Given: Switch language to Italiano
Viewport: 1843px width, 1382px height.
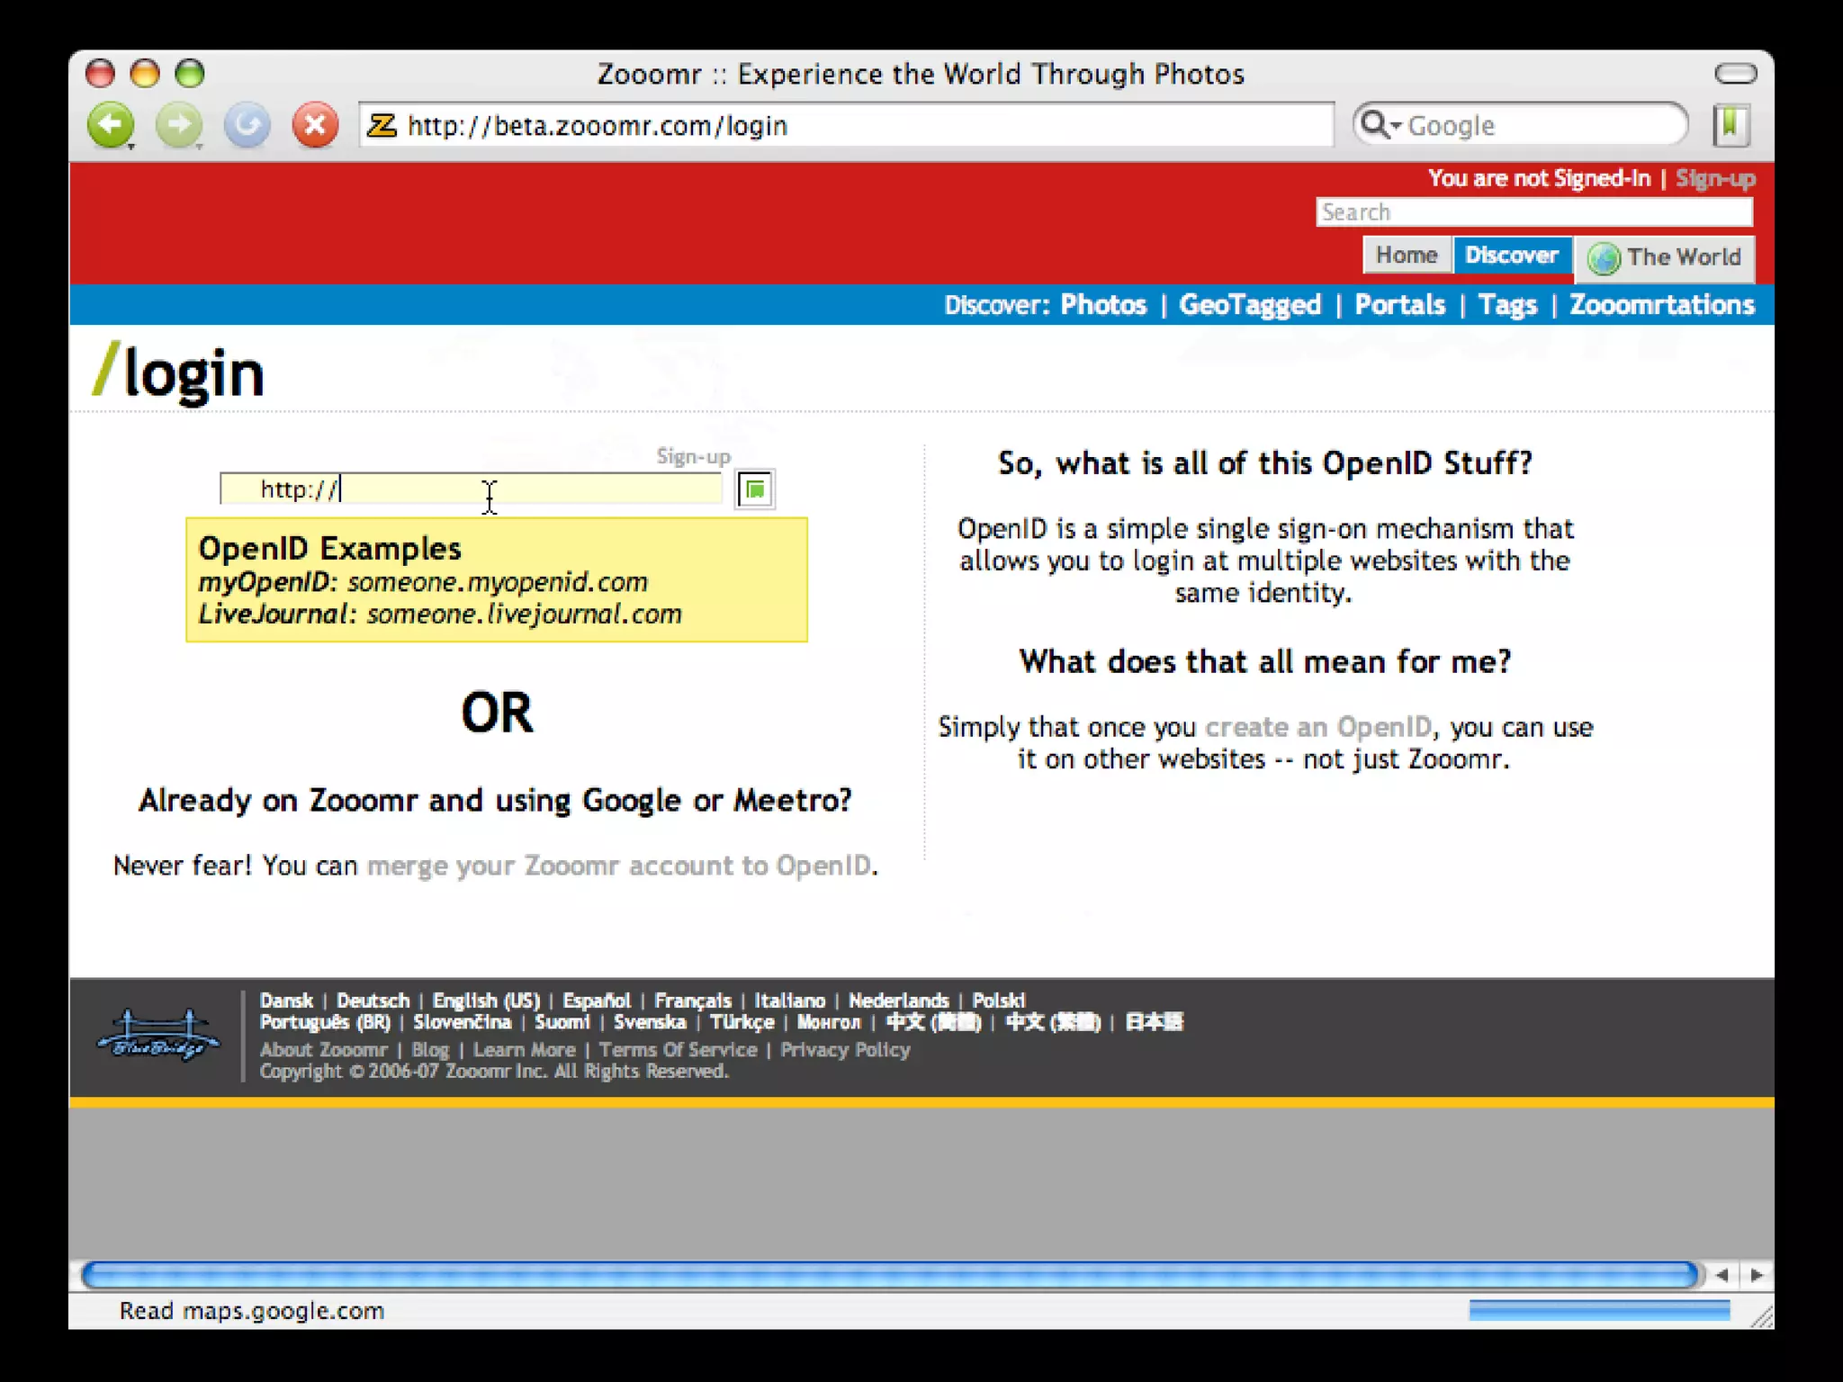Looking at the screenshot, I should tap(789, 1001).
